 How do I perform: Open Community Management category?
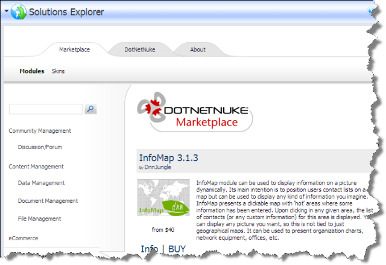(40, 131)
